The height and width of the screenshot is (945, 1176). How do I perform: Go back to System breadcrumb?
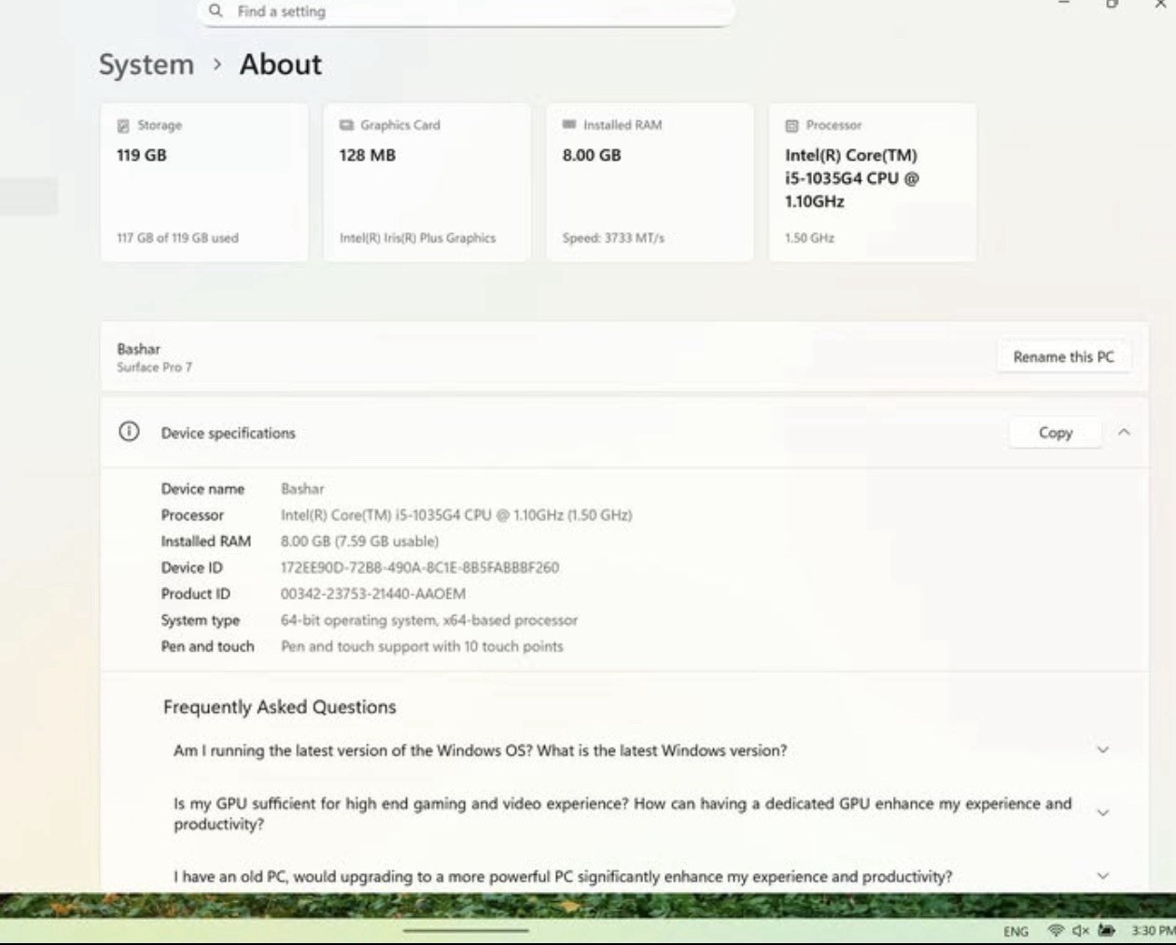[147, 64]
